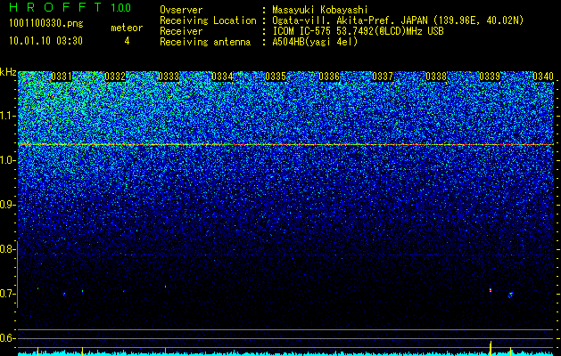Click the red-yellow meteor echo below the 0339 marker
This screenshot has height=356, width=561.
491,290
